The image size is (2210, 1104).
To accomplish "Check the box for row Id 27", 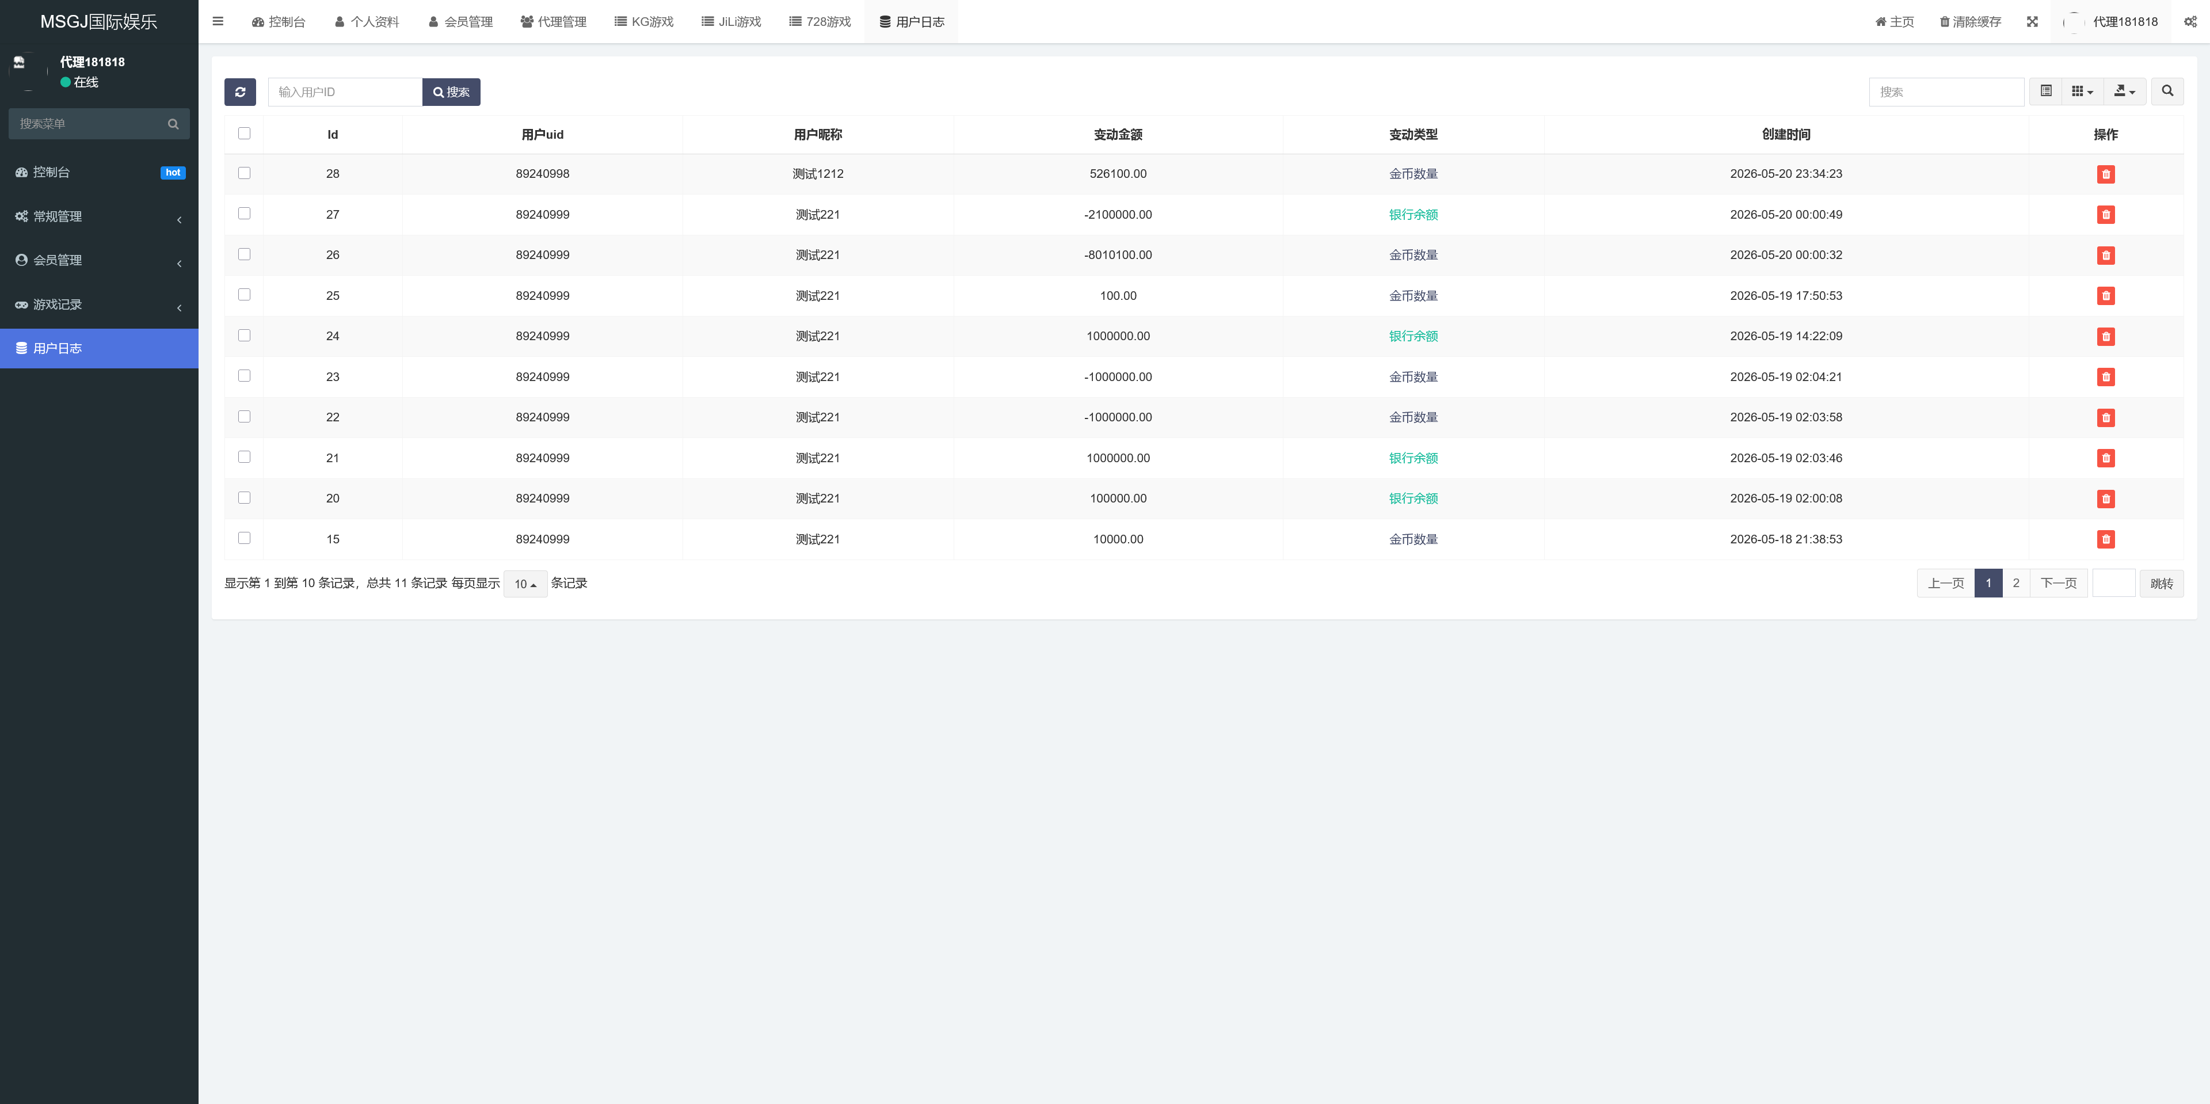I will click(x=245, y=214).
